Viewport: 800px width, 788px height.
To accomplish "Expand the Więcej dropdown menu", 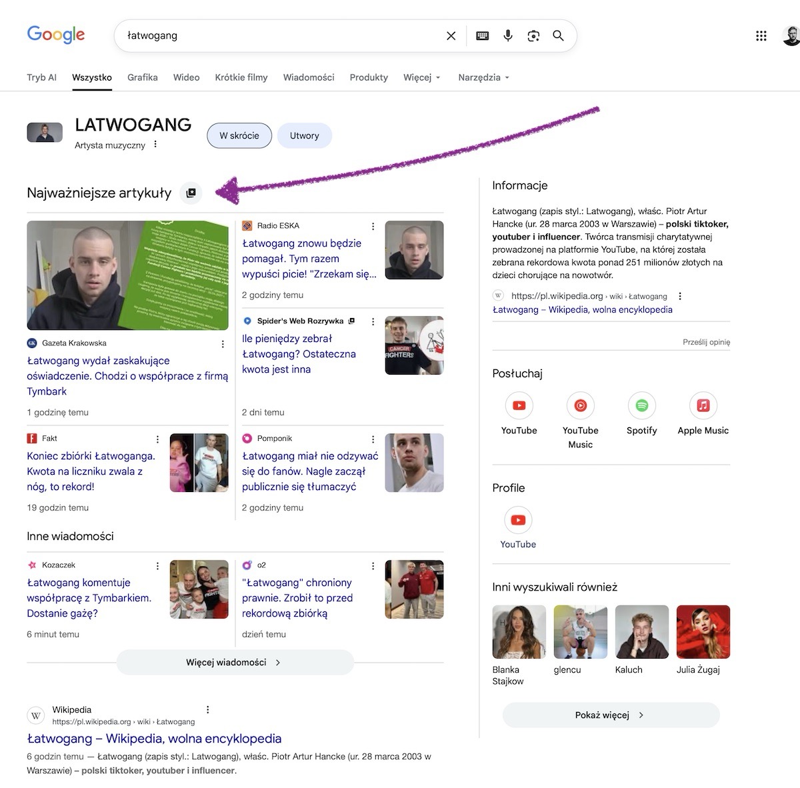I will click(x=421, y=77).
